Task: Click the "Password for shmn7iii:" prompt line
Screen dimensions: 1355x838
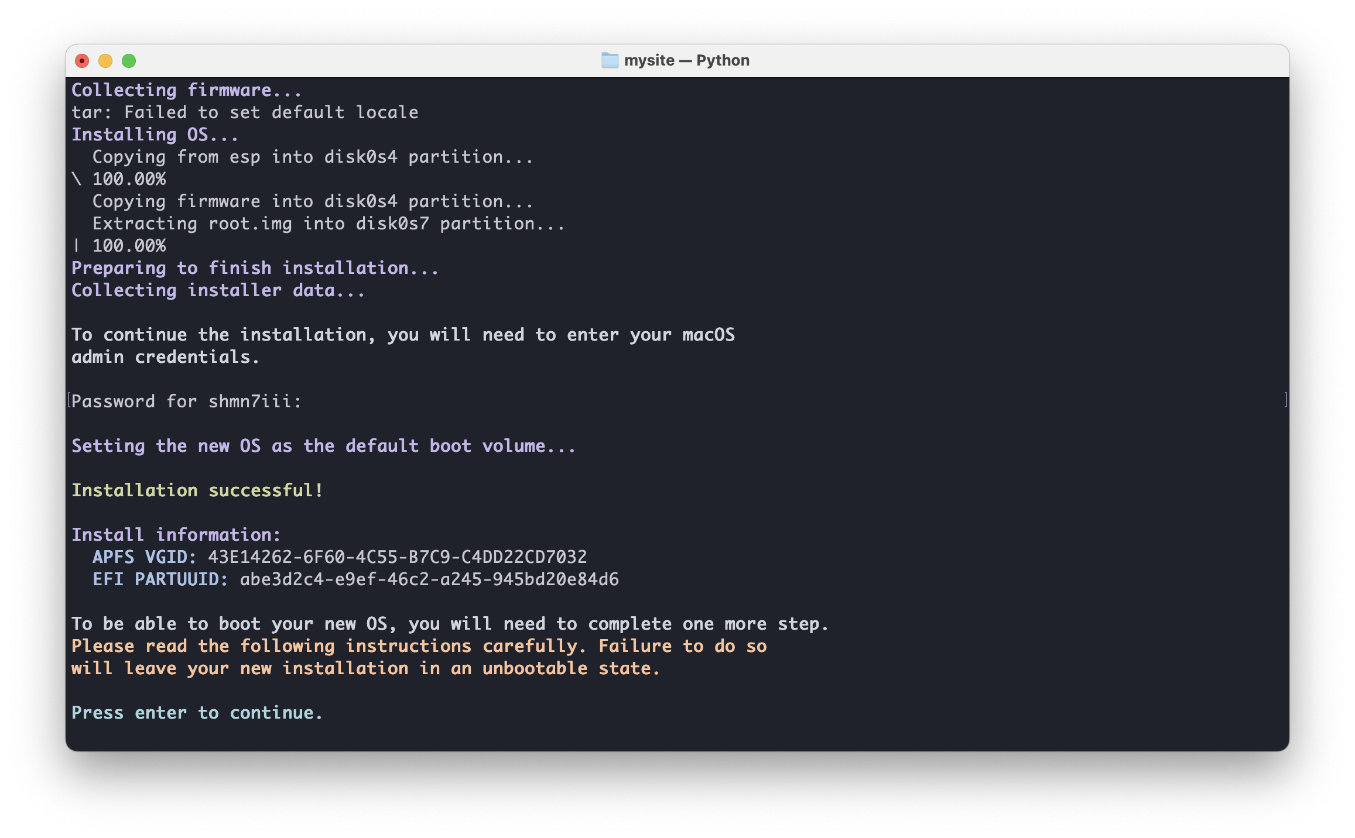Action: click(x=186, y=401)
